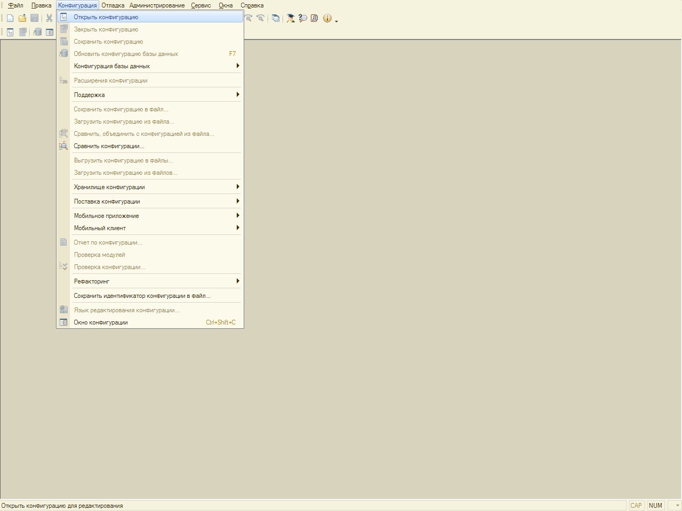This screenshot has height=511, width=682.
Task: Click the Close configuration icon in second toolbar row
Action: [23, 32]
